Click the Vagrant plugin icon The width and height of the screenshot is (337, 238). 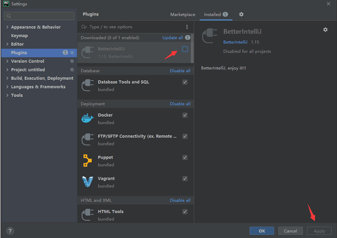coord(88,182)
